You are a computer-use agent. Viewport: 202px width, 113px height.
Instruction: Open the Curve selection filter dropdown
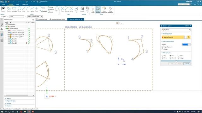point(17,17)
